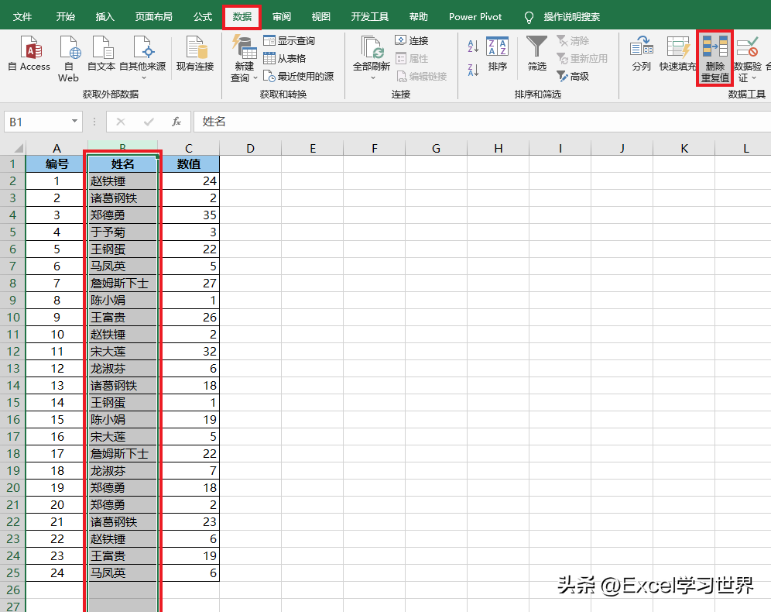The width and height of the screenshot is (771, 612).
Task: Click into the formula bar field
Action: click(x=481, y=122)
